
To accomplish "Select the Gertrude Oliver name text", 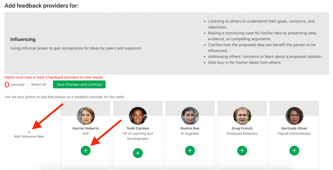I will [294, 128].
